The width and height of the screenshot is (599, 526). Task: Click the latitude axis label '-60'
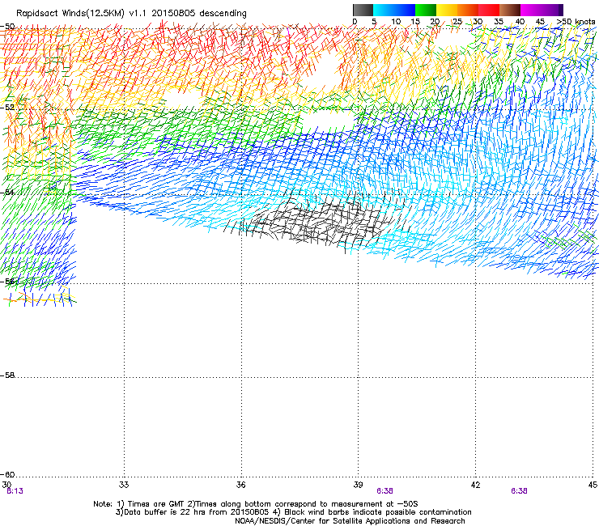pyautogui.click(x=7, y=474)
